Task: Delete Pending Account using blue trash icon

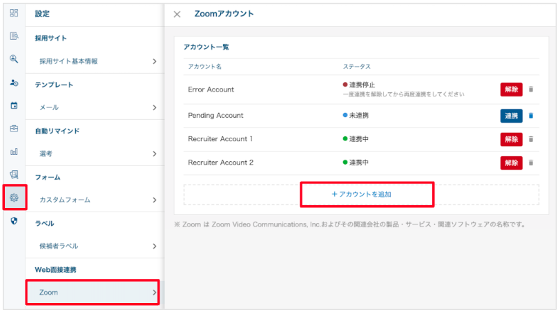Action: pos(531,116)
